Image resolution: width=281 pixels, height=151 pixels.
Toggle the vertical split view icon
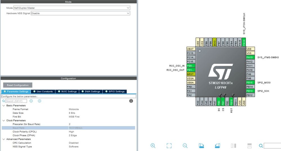(x=233, y=146)
